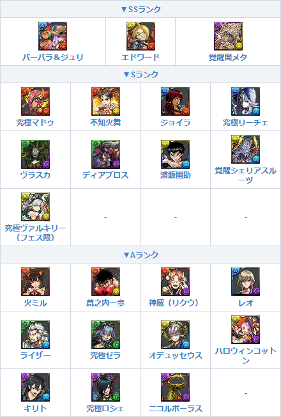Select the 究極ロシェ thumbnail image

pos(105,387)
